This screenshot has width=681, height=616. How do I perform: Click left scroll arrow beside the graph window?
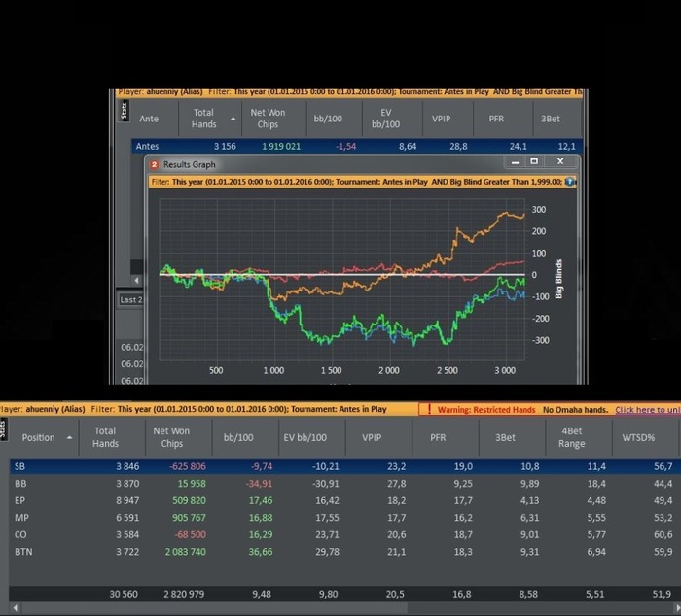pos(137,280)
